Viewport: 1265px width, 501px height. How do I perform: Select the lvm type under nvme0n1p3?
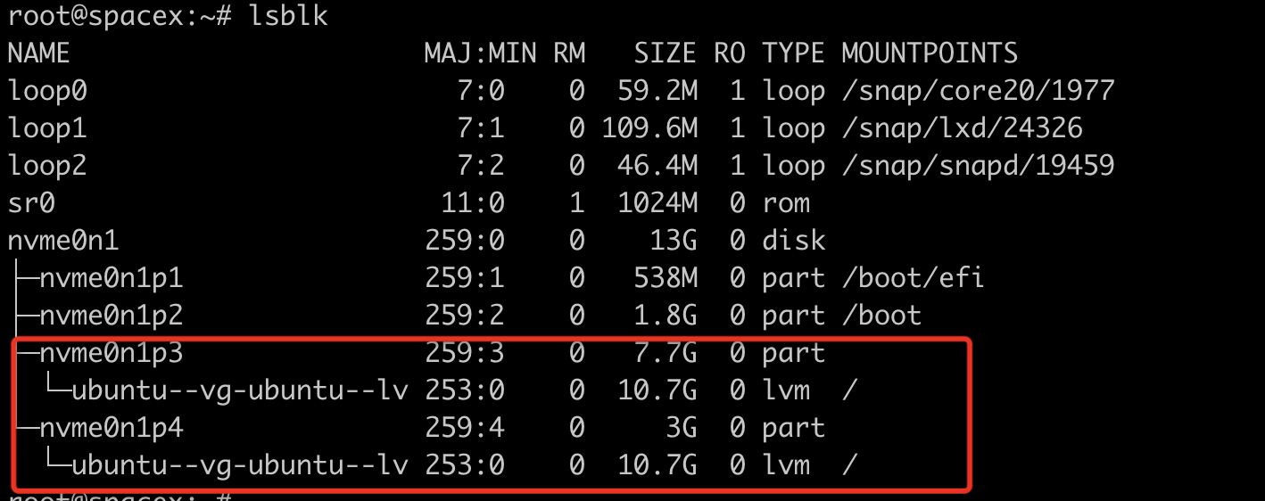pos(786,390)
